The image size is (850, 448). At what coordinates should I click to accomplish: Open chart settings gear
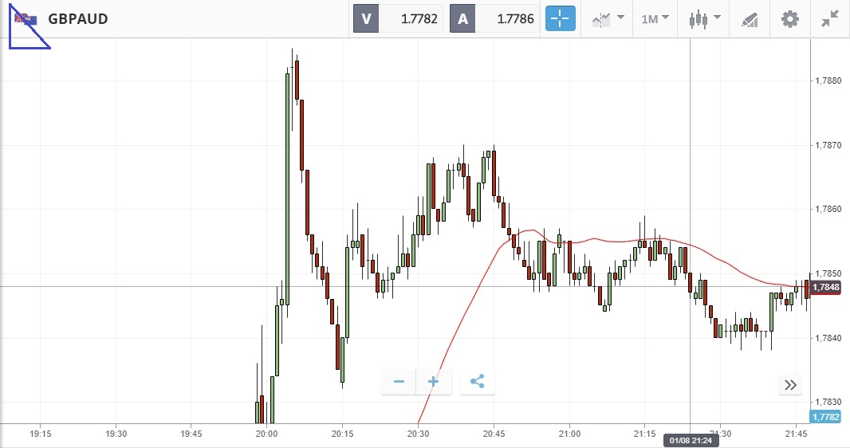click(x=789, y=18)
